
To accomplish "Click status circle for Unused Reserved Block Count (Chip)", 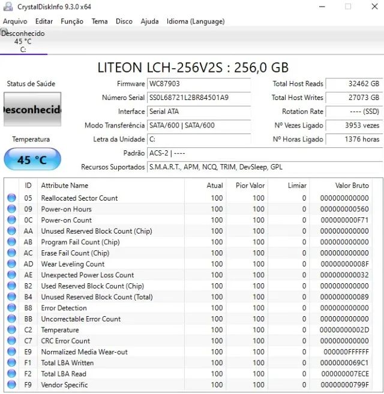I will tap(11, 231).
